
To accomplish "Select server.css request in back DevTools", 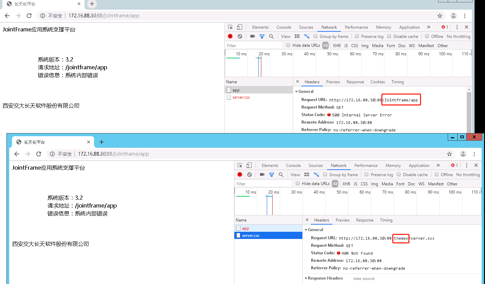I will [259, 97].
